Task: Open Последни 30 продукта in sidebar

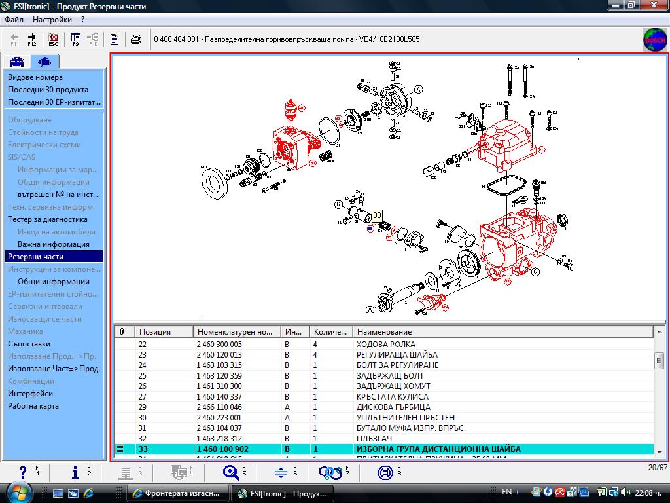Action: click(48, 90)
